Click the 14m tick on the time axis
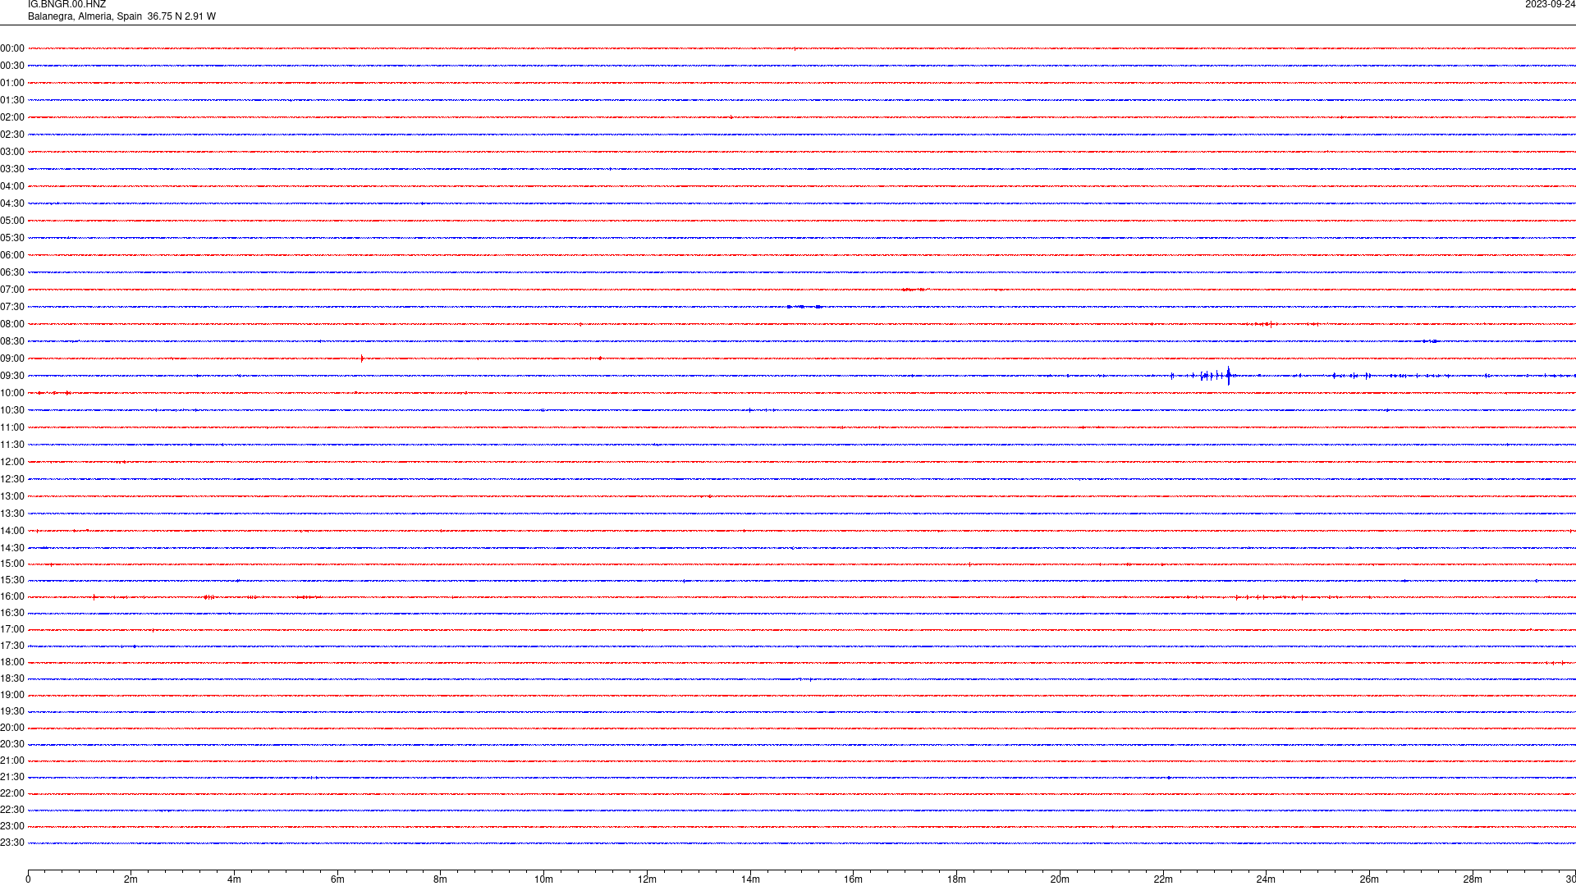 750,879
